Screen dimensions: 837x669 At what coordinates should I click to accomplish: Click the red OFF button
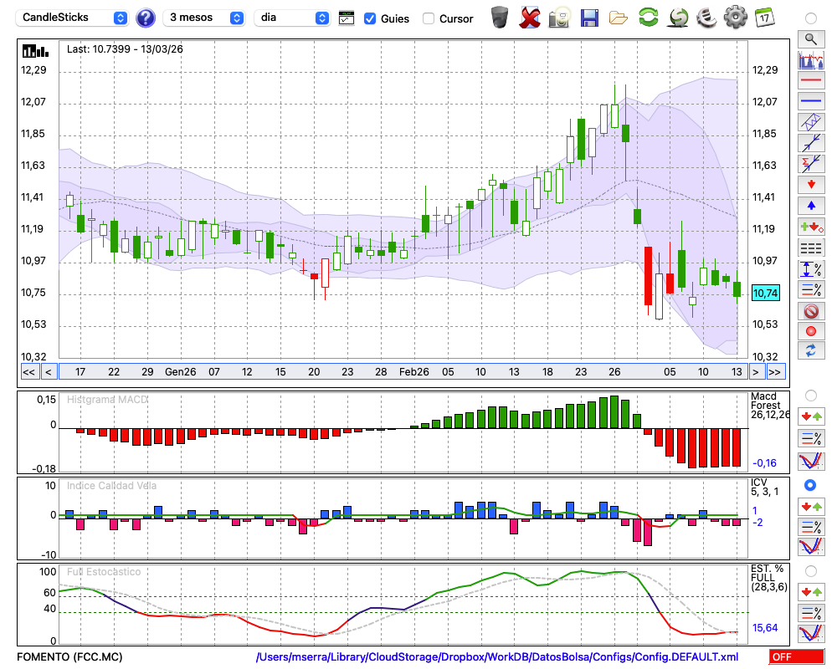pos(795,657)
